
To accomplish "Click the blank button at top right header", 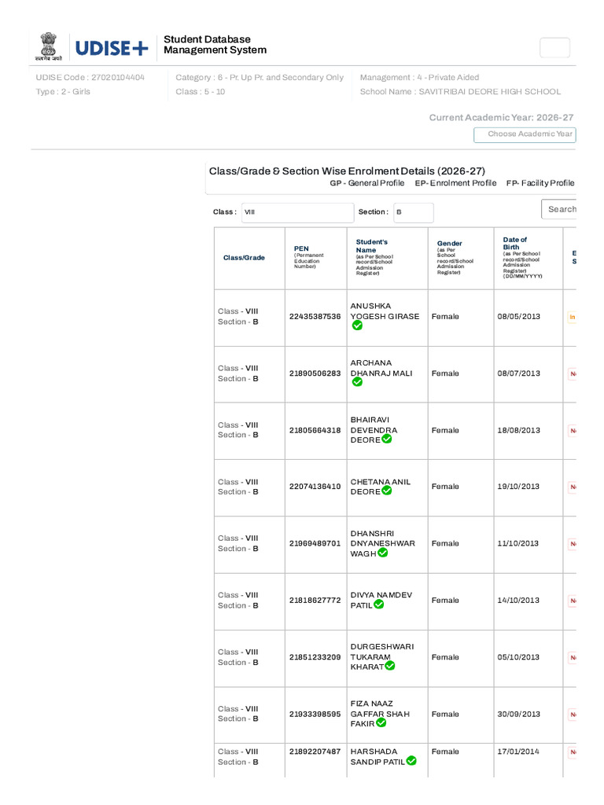I will 554,48.
